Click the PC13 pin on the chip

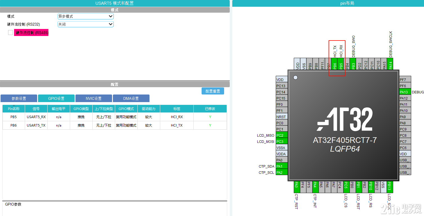pos(282,86)
